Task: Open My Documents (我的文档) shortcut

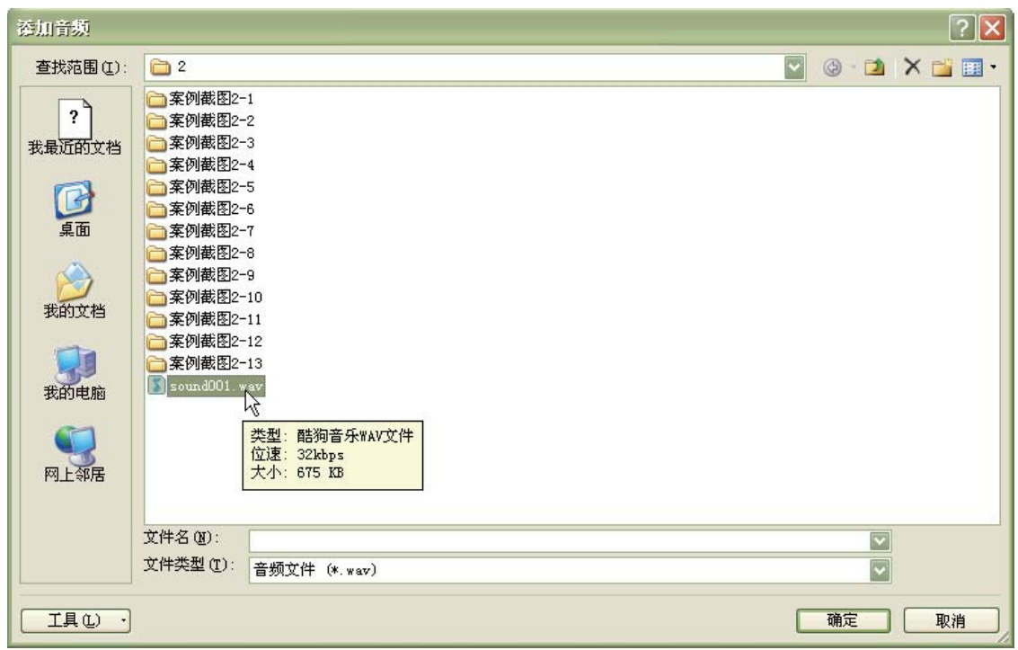Action: click(74, 291)
